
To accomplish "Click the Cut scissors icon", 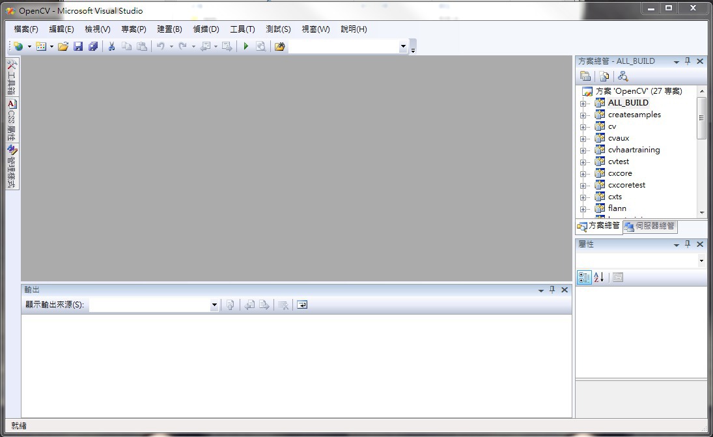I will coord(111,46).
